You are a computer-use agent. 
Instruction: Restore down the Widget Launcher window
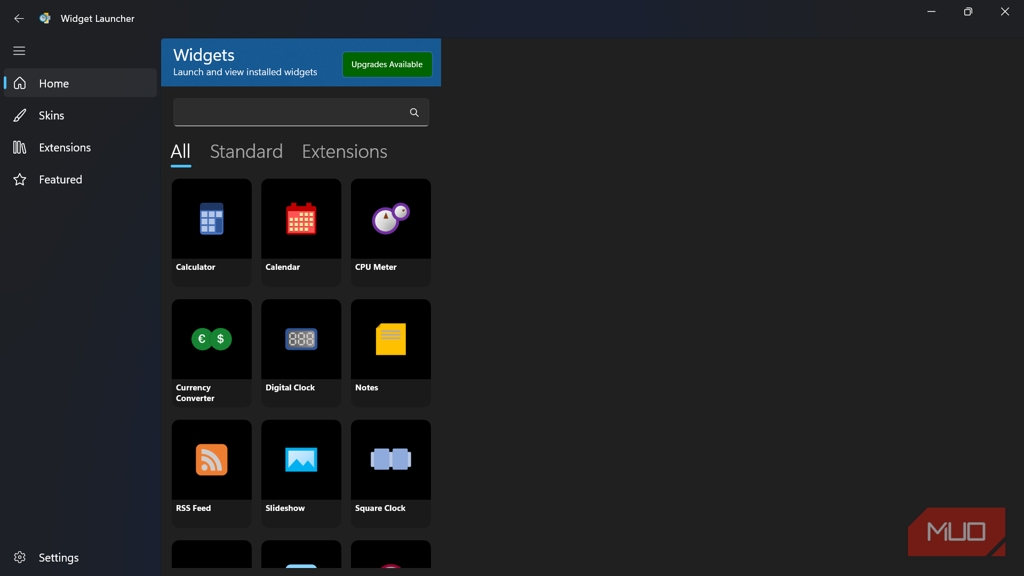pyautogui.click(x=968, y=12)
